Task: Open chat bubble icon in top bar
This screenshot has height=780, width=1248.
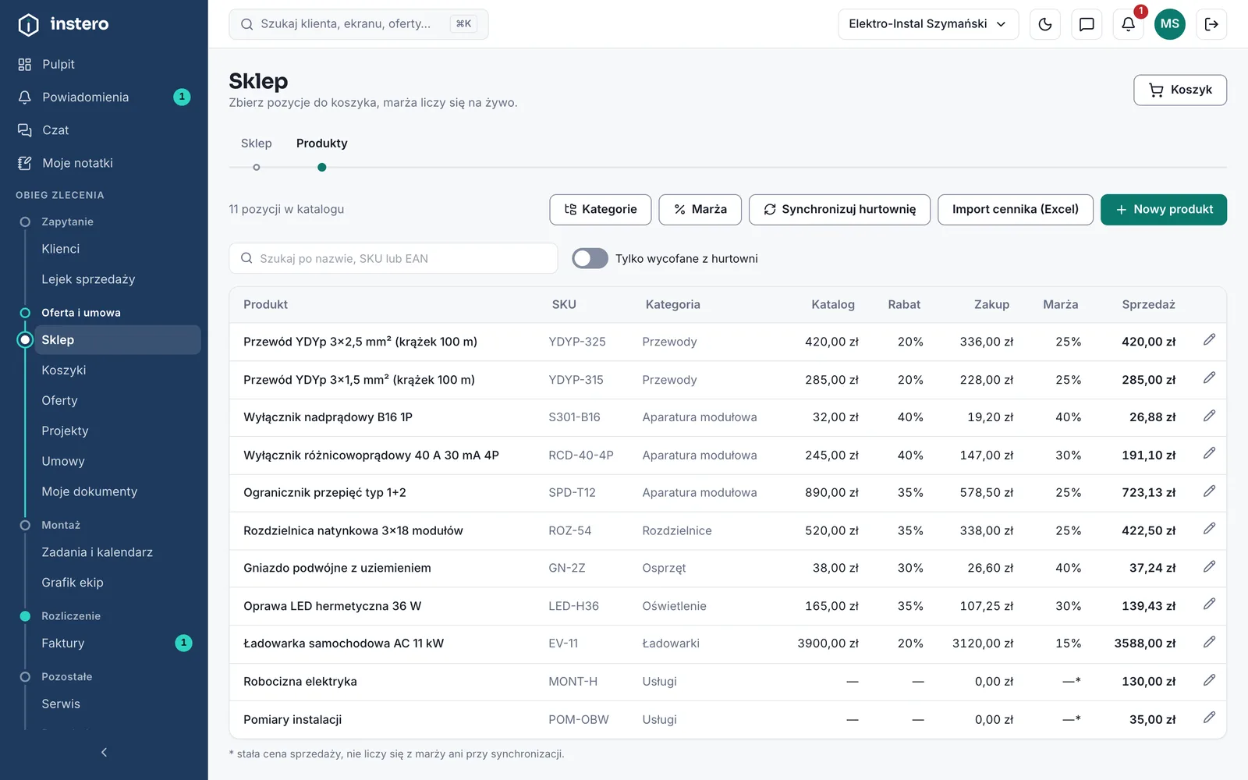Action: point(1087,24)
